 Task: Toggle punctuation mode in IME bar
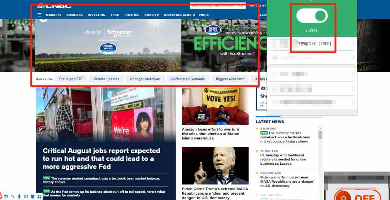(x=13, y=196)
